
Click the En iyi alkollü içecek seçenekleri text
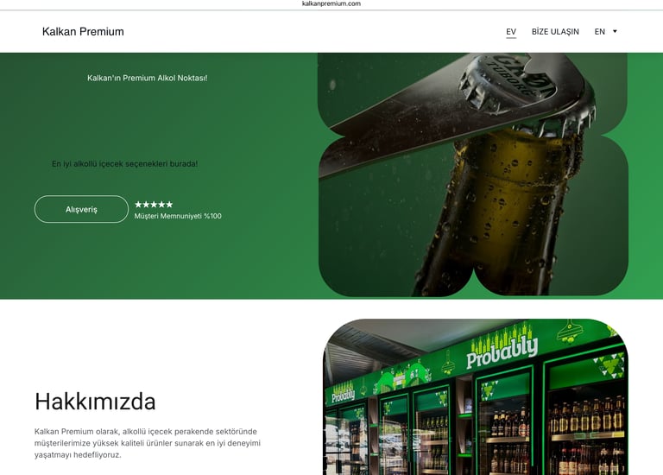coord(124,164)
